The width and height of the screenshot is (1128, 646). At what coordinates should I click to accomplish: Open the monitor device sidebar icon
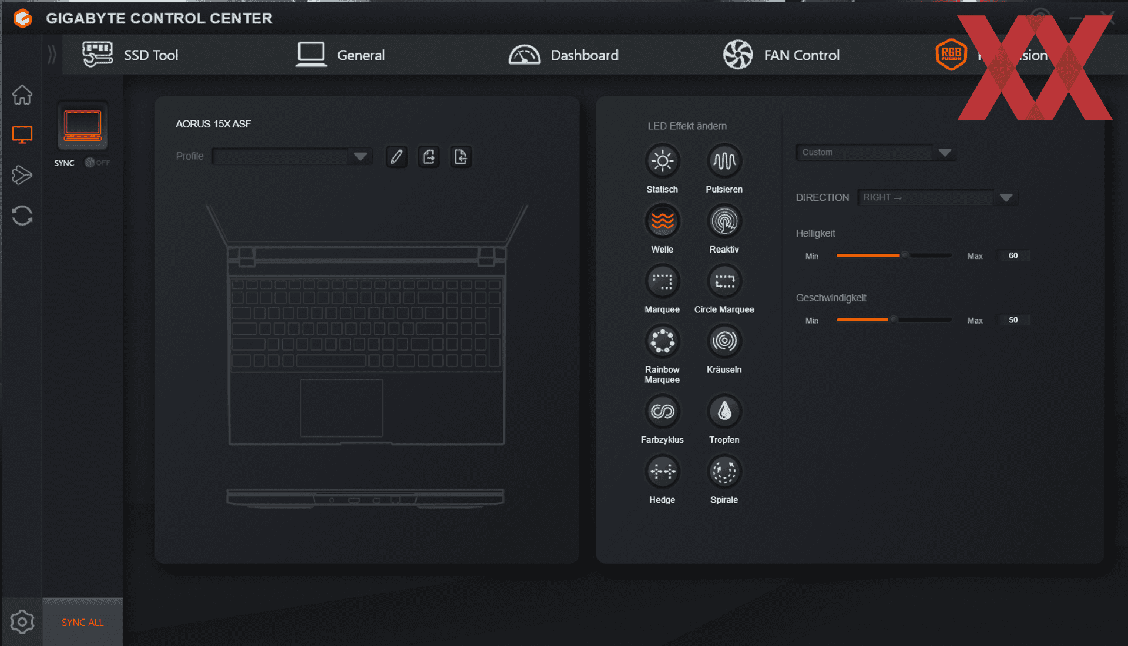(22, 135)
